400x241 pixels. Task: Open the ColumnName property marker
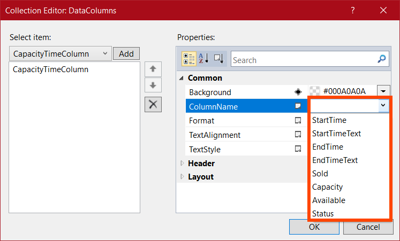coord(298,106)
